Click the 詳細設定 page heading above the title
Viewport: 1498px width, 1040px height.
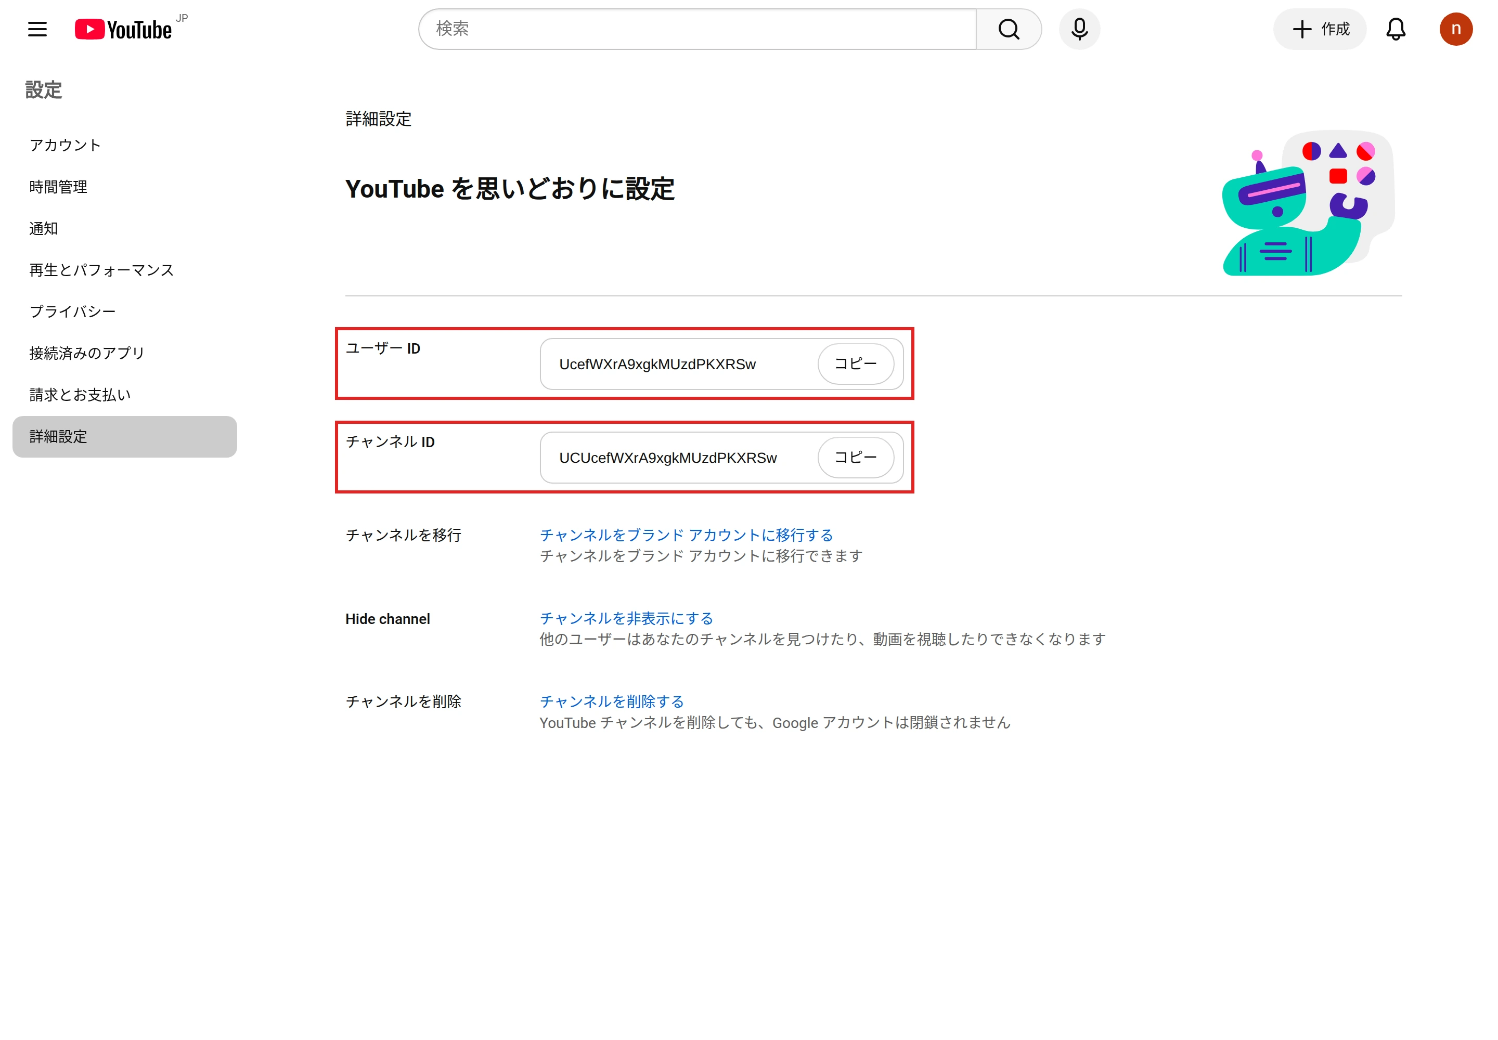tap(378, 119)
